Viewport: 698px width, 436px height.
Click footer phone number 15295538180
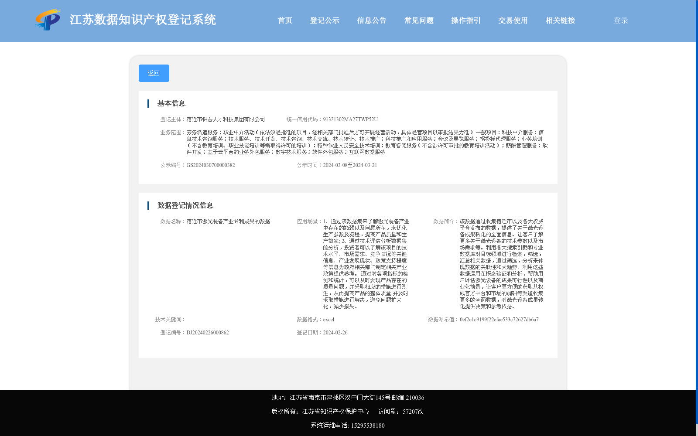(368, 426)
